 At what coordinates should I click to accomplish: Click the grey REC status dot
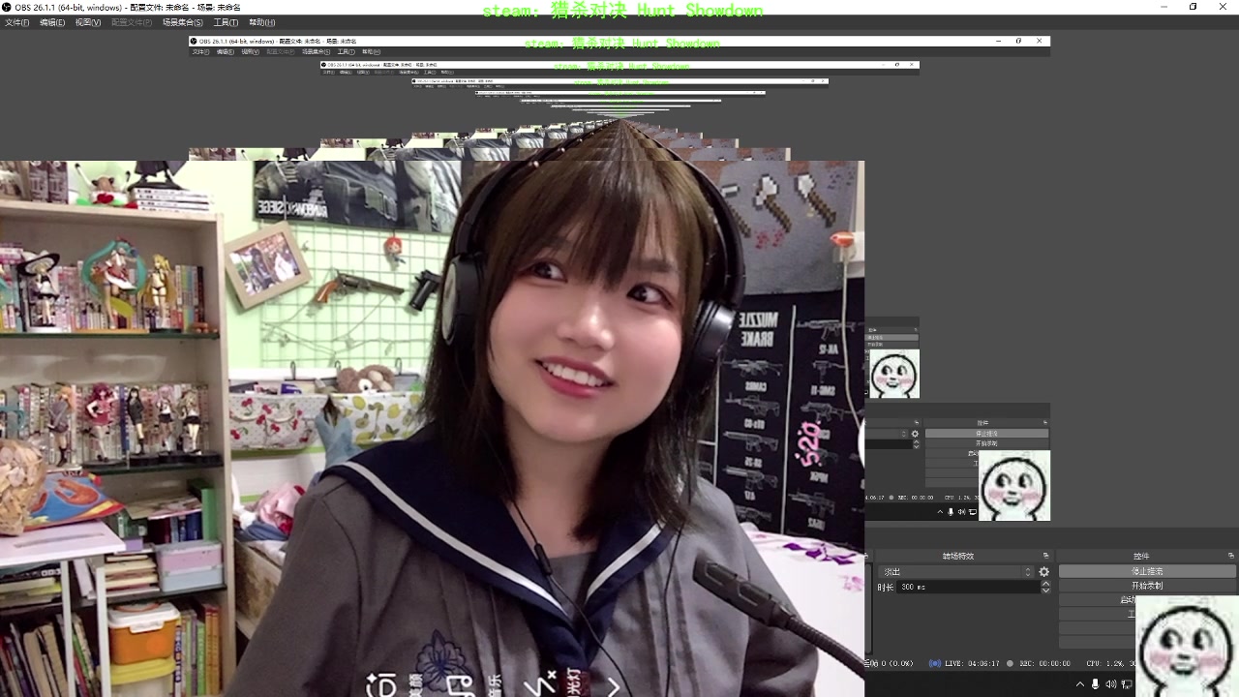1011,664
